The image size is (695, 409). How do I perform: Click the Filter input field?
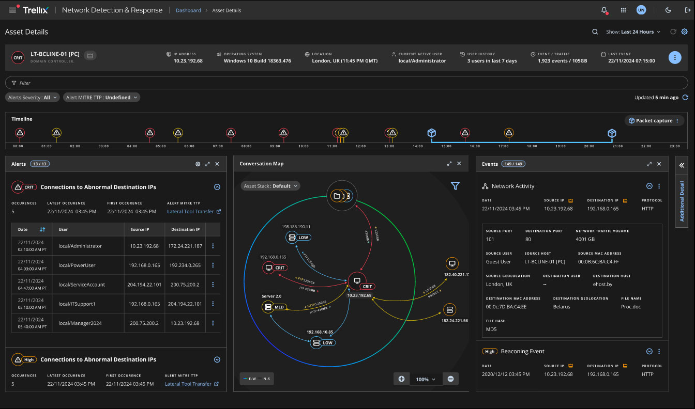346,83
